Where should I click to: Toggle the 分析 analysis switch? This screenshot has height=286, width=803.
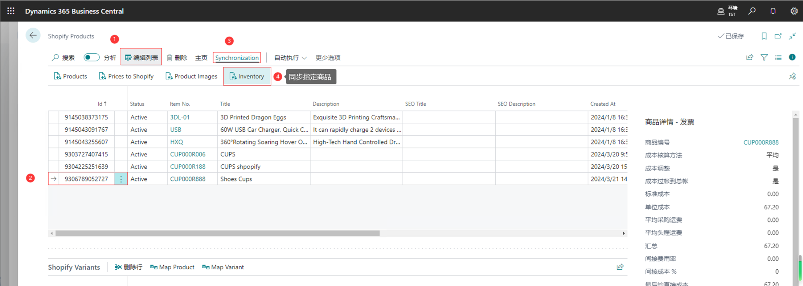click(91, 57)
